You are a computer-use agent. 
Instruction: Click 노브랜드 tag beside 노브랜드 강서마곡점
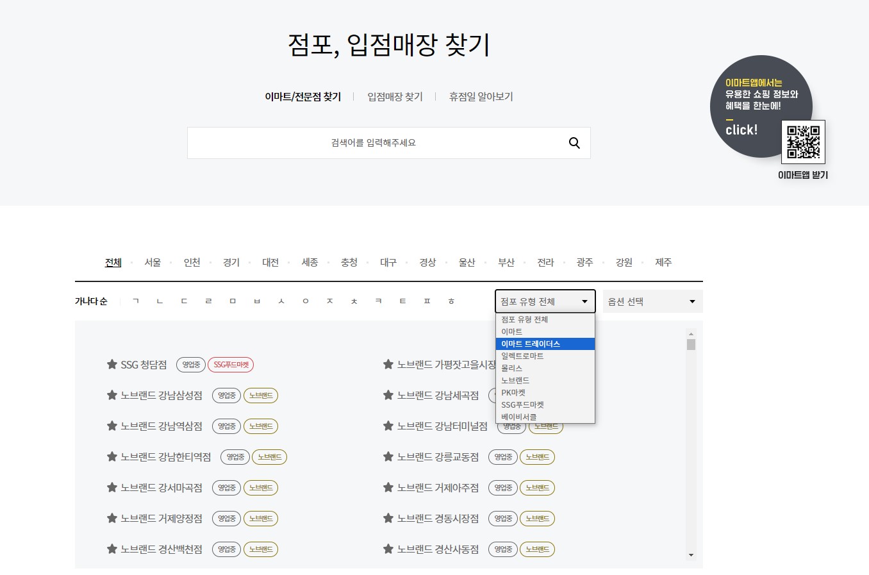(261, 488)
